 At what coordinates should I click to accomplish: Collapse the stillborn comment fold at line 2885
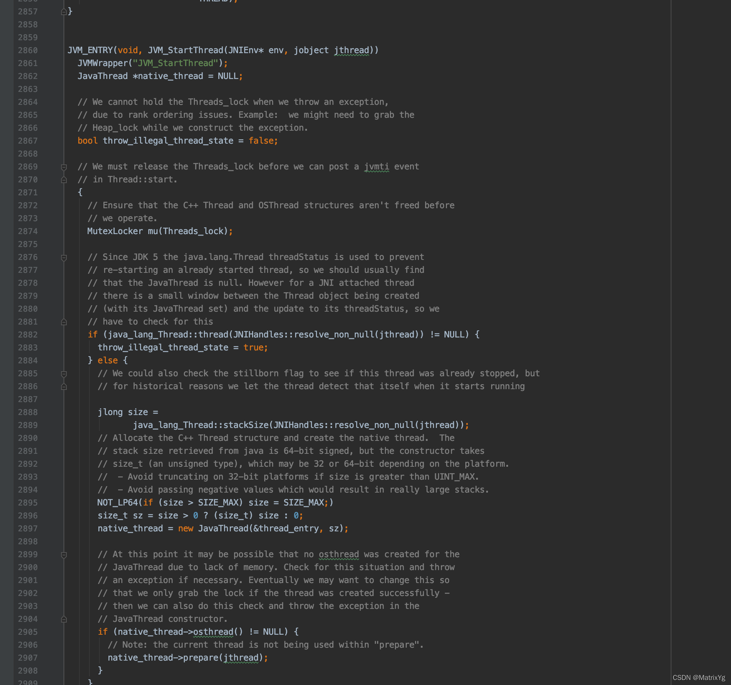[x=64, y=374]
